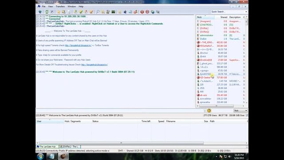Click the Search magnifier icon
284x160 pixels.
tap(98, 12)
